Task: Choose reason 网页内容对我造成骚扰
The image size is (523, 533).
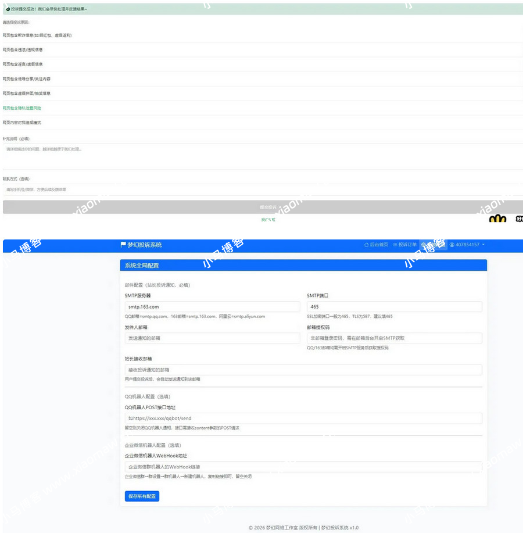Action: click(22, 123)
